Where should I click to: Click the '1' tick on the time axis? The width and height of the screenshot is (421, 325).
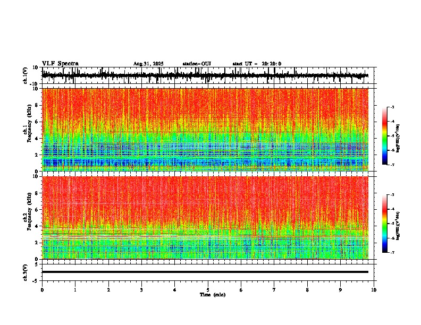click(75, 290)
